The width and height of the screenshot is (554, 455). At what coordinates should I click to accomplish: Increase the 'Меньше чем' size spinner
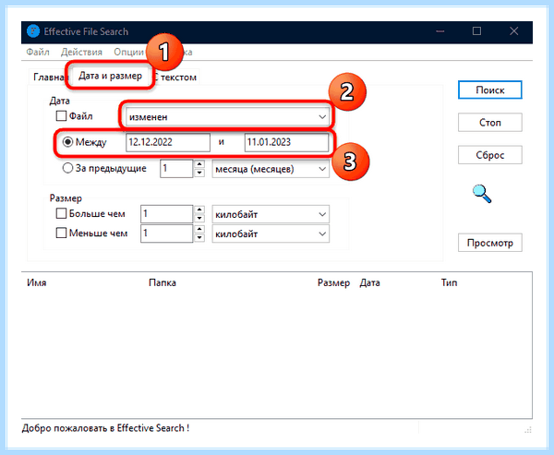199,229
